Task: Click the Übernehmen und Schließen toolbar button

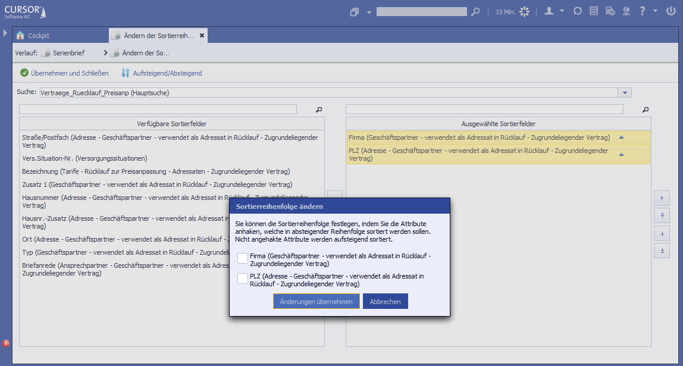Action: click(64, 73)
